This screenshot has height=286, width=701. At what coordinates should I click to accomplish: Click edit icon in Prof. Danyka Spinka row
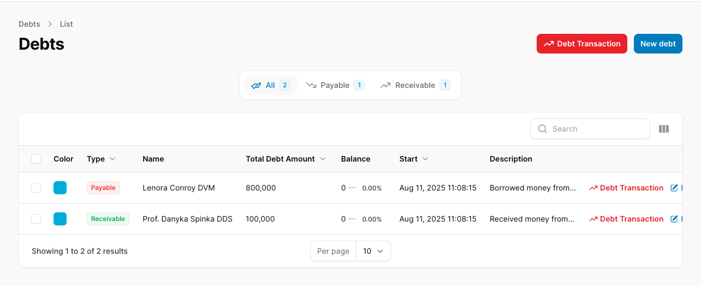click(x=674, y=219)
